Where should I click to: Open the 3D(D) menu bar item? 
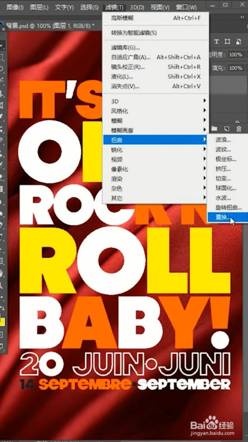tap(137, 7)
